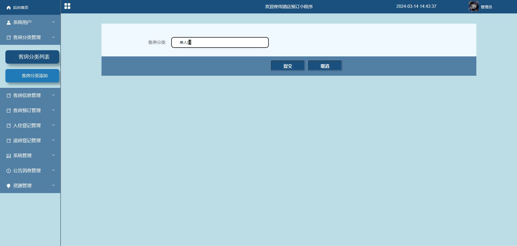517x246 pixels.
Task: Expand the 公告消息管理 chevron
Action: coord(53,170)
